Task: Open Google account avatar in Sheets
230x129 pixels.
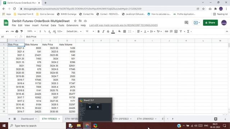Action: (224, 23)
